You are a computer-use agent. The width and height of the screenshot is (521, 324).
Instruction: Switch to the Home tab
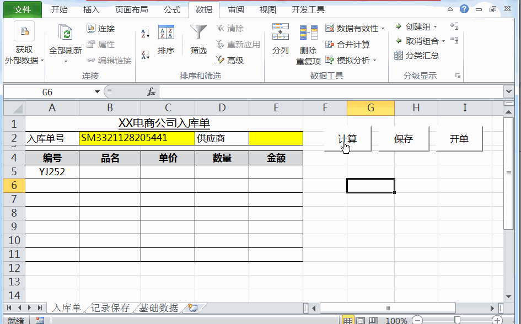60,9
